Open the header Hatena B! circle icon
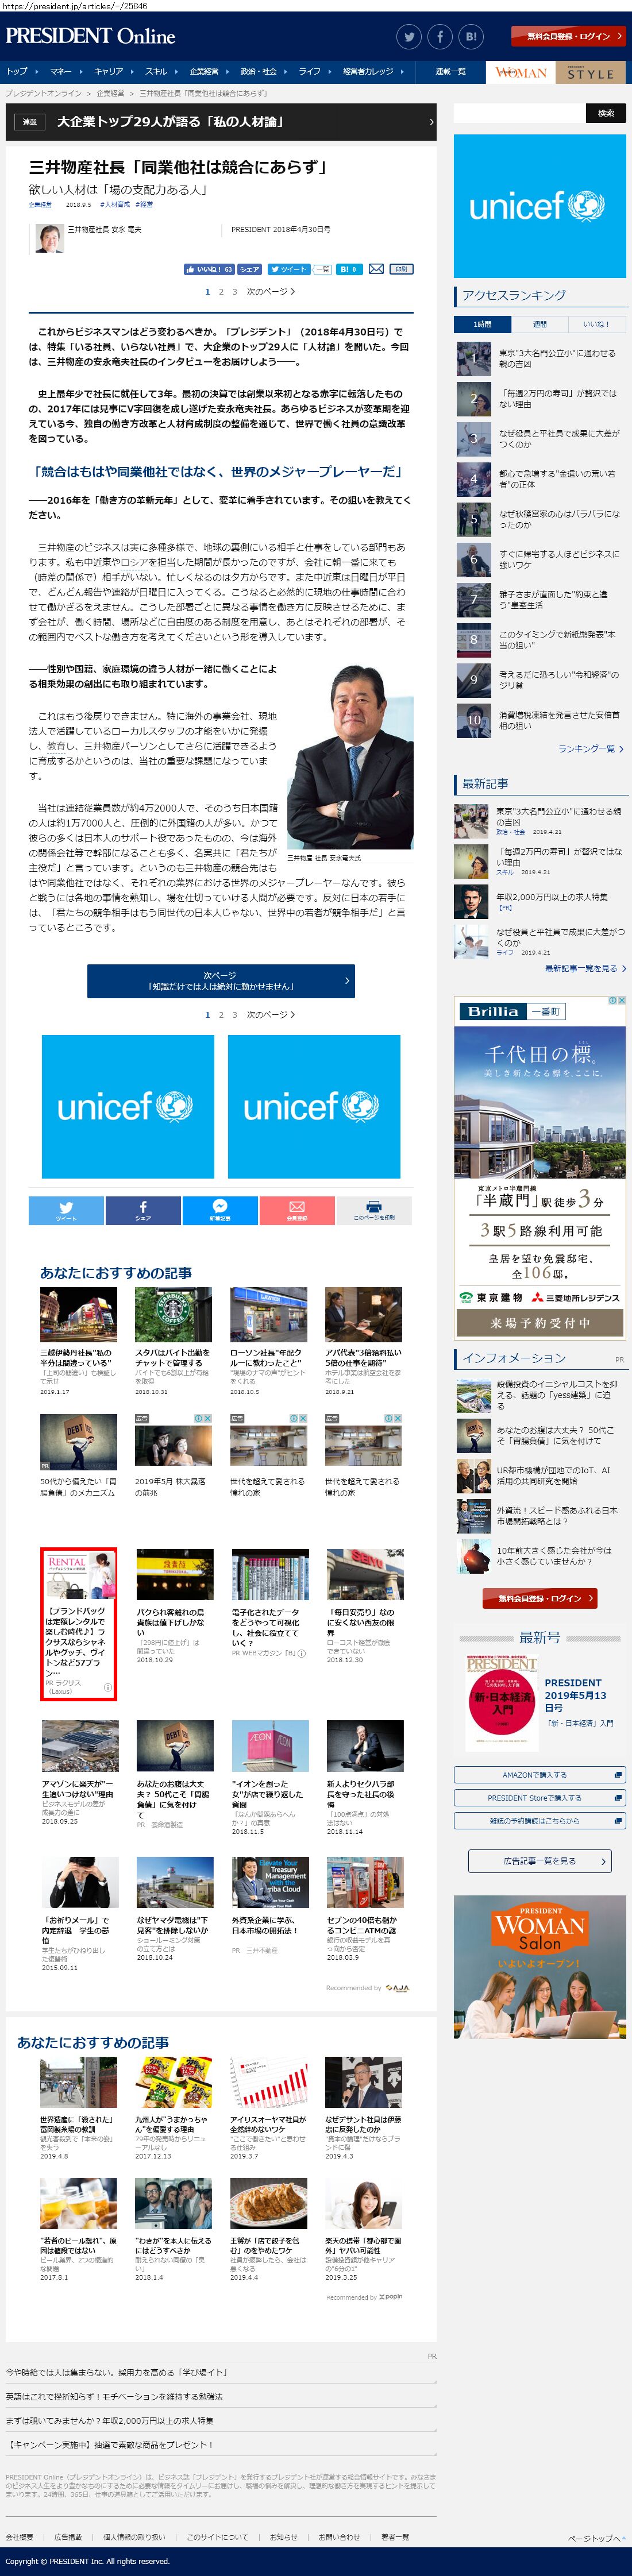The height and width of the screenshot is (2576, 632). [472, 37]
